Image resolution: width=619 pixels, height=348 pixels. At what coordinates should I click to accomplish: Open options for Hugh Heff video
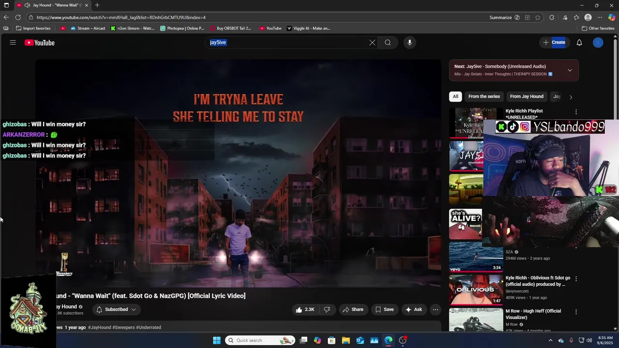575,312
